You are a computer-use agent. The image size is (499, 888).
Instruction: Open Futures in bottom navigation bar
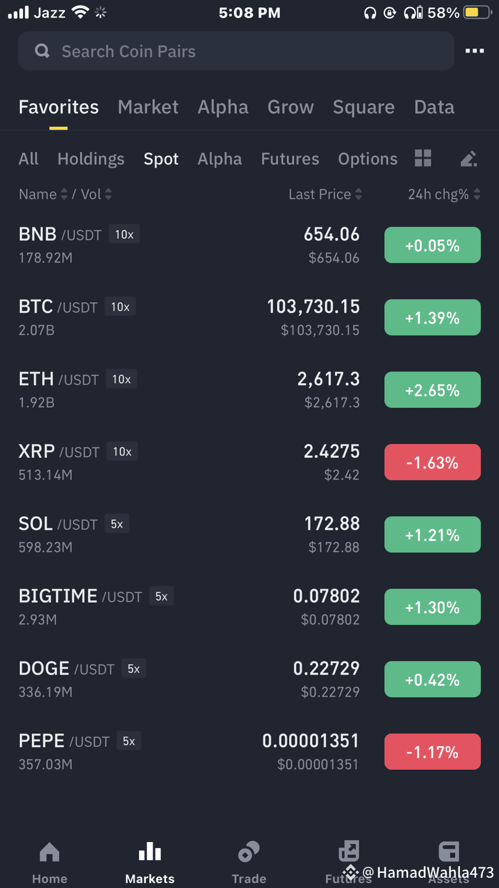[x=348, y=863]
